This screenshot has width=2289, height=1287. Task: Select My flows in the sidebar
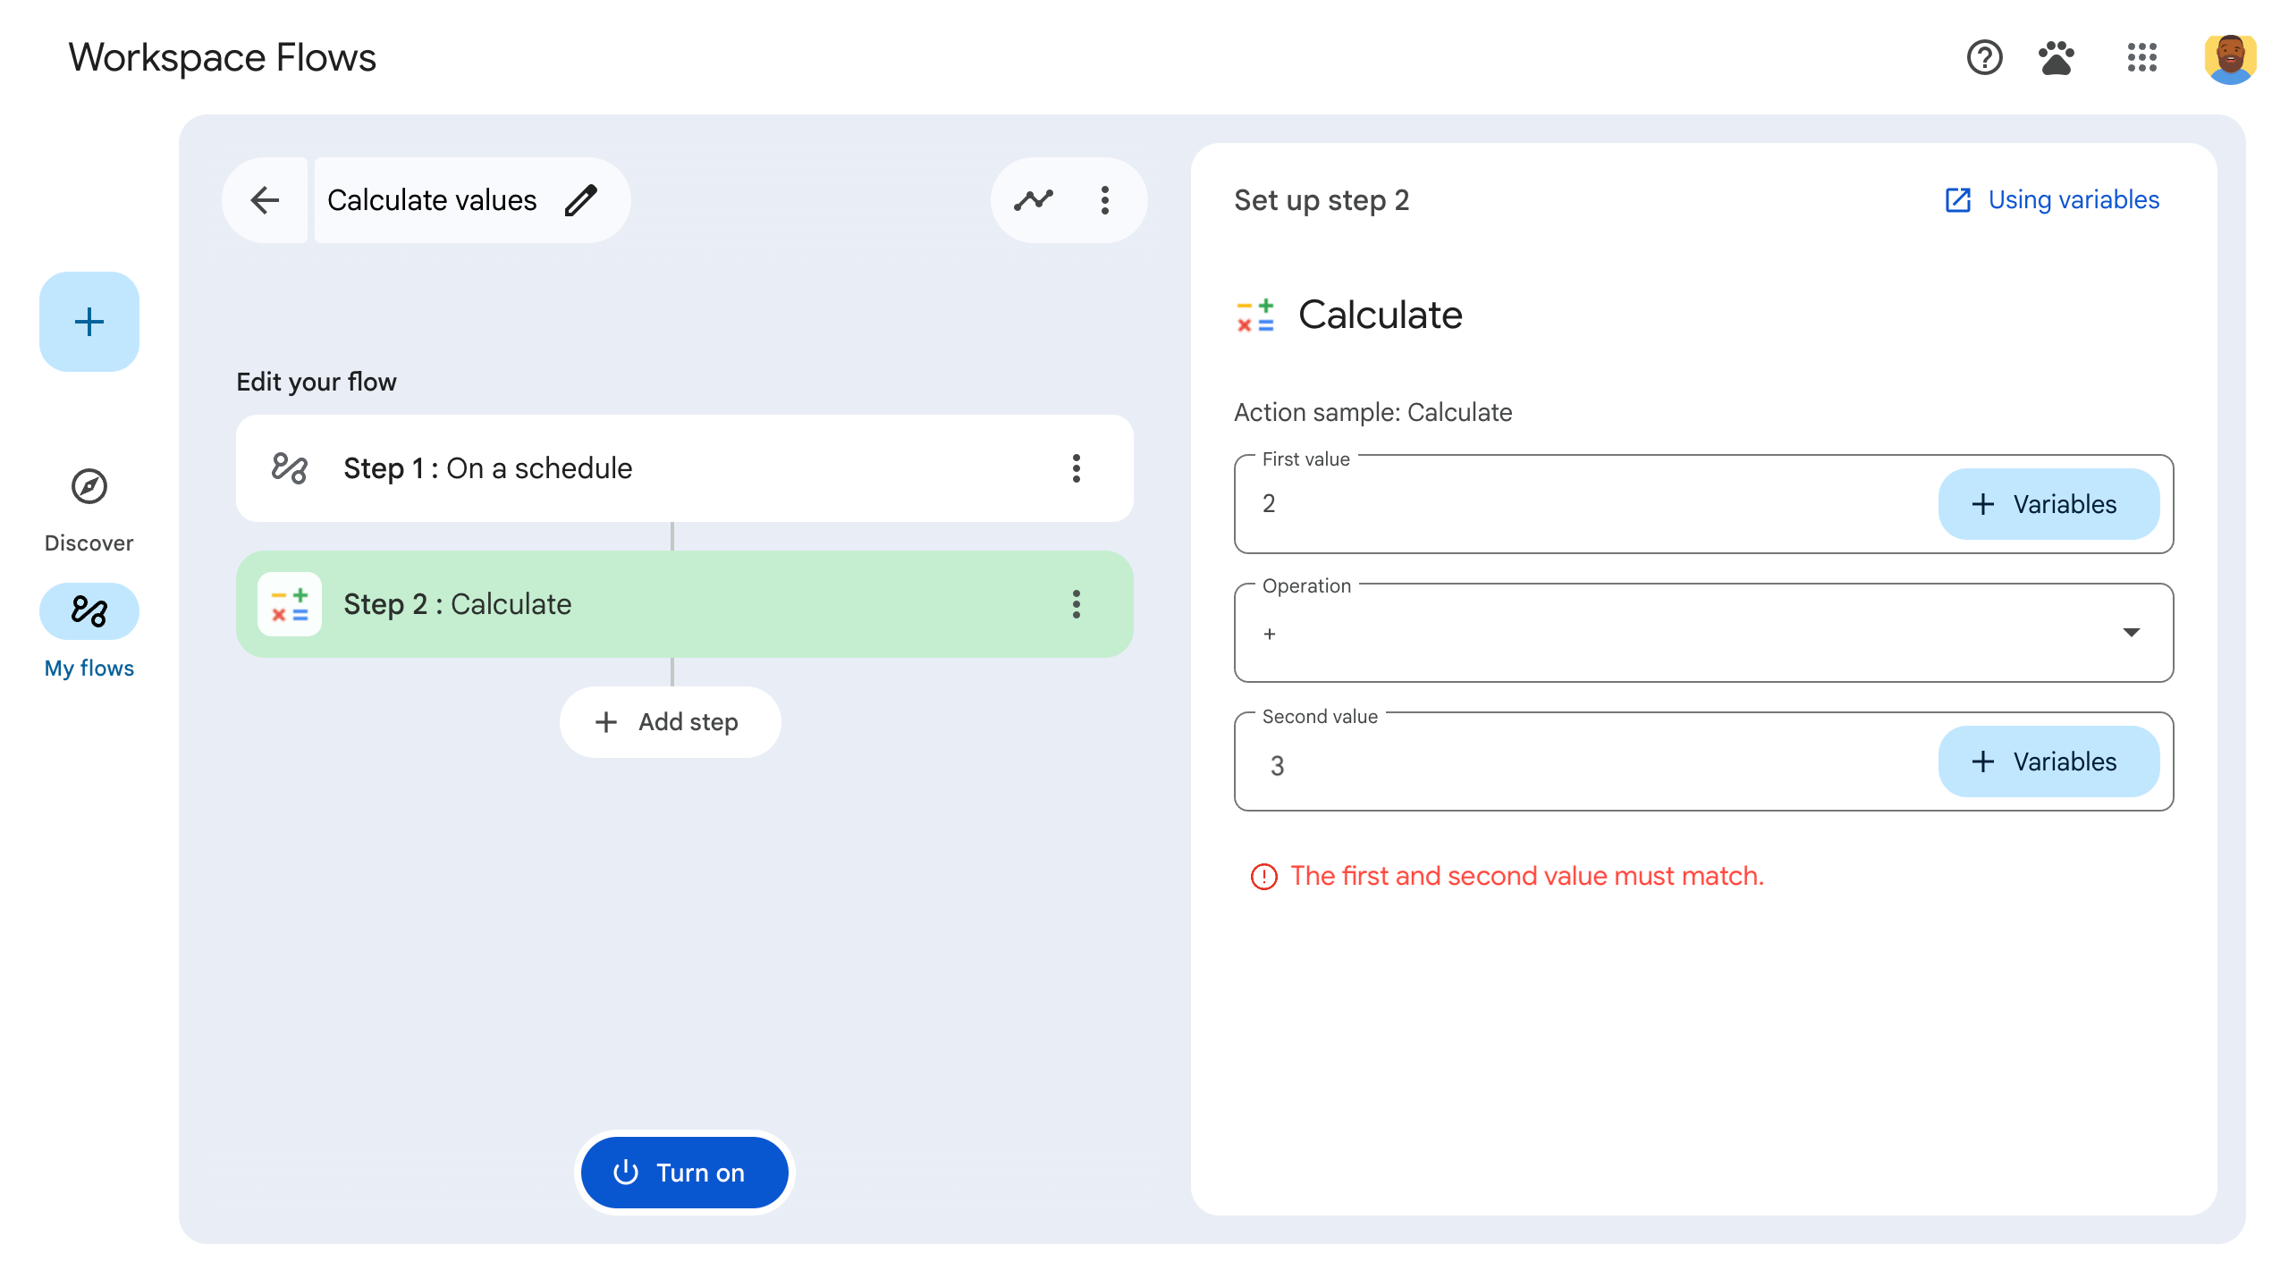pyautogui.click(x=89, y=667)
